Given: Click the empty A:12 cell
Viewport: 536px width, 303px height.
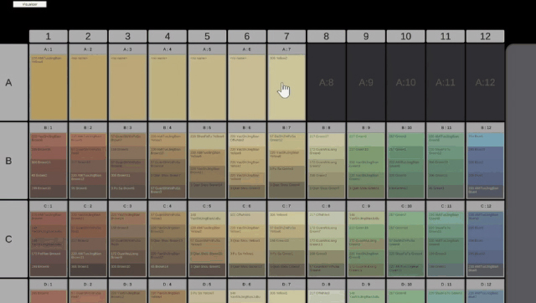Looking at the screenshot, I should pyautogui.click(x=485, y=82).
